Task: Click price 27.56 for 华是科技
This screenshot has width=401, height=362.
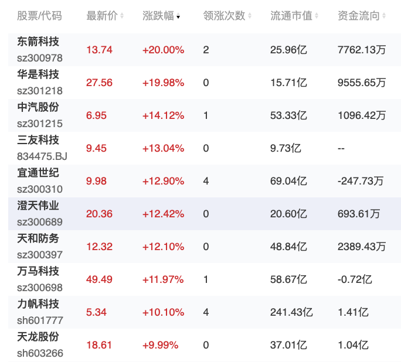Action: coord(99,83)
